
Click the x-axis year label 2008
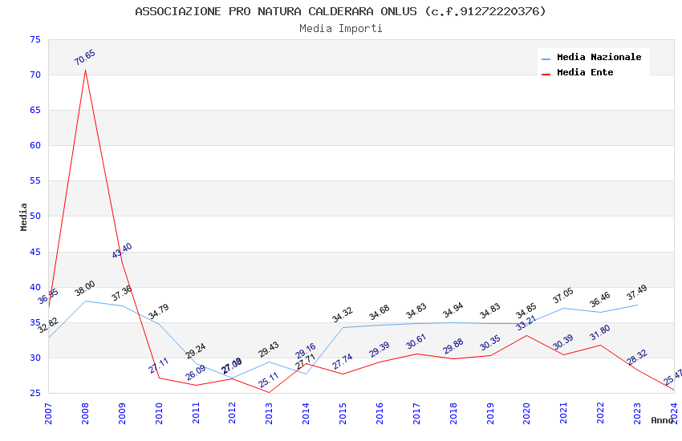pos(85,413)
